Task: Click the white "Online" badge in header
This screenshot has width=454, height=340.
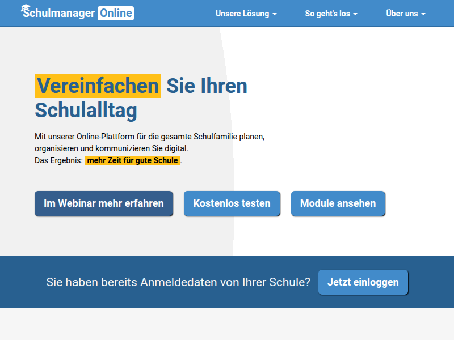Action: point(116,12)
